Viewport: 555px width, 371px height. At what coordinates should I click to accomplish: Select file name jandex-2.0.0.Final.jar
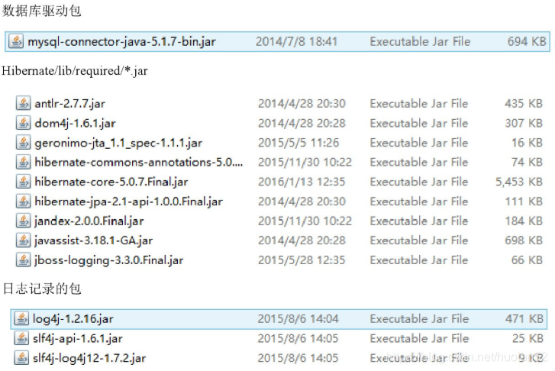tap(89, 221)
